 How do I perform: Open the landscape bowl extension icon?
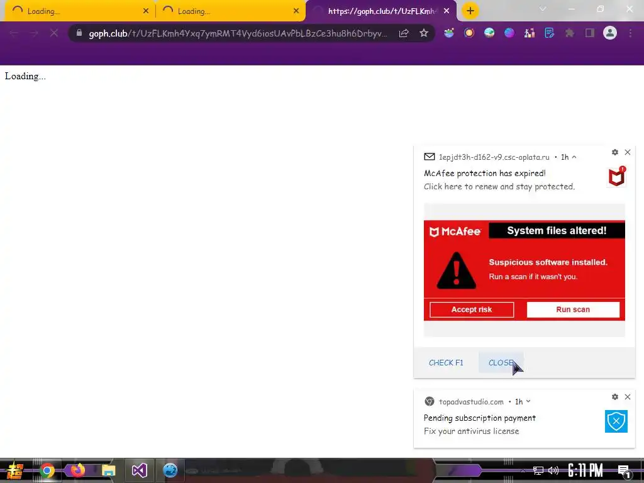[449, 33]
